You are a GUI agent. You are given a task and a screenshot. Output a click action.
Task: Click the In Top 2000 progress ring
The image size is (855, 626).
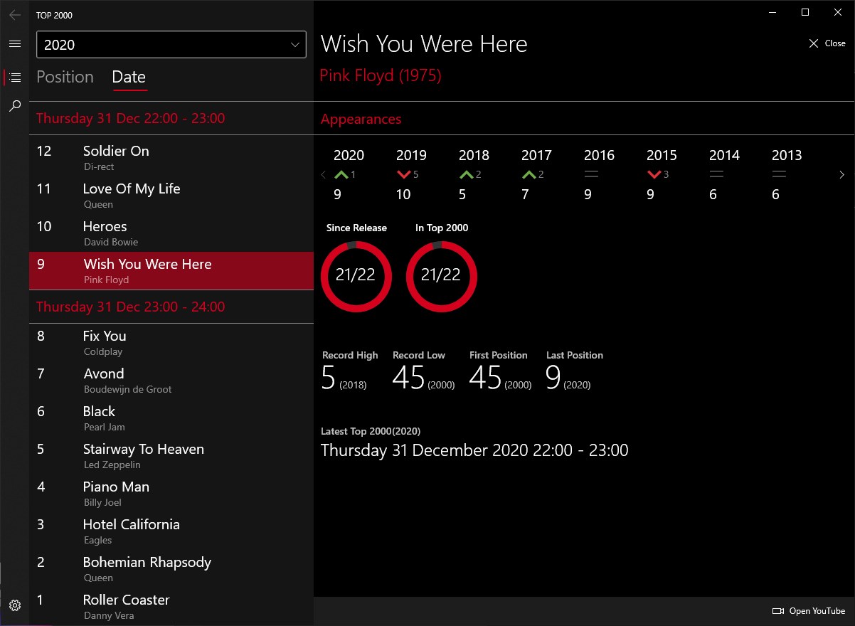pos(441,276)
